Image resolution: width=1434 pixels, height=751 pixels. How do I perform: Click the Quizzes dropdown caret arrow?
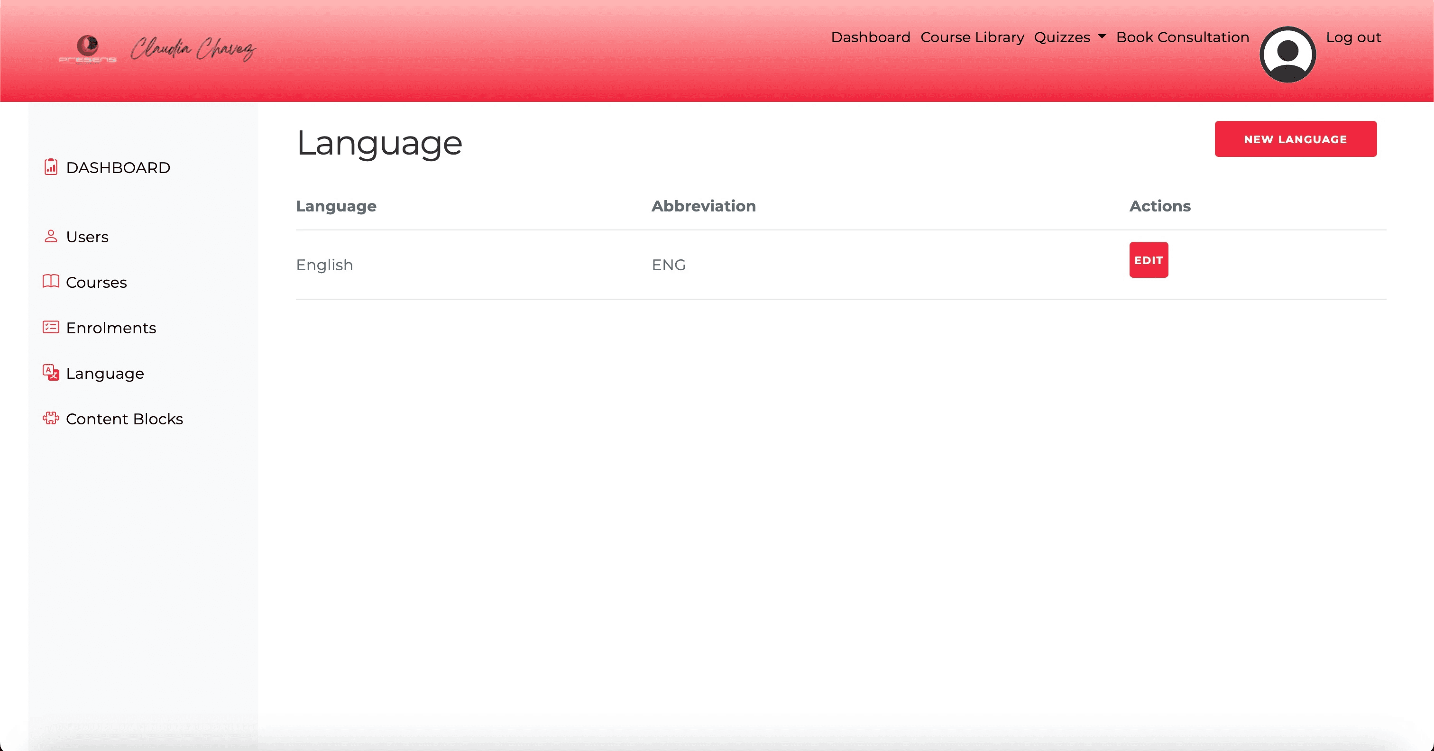(1102, 37)
